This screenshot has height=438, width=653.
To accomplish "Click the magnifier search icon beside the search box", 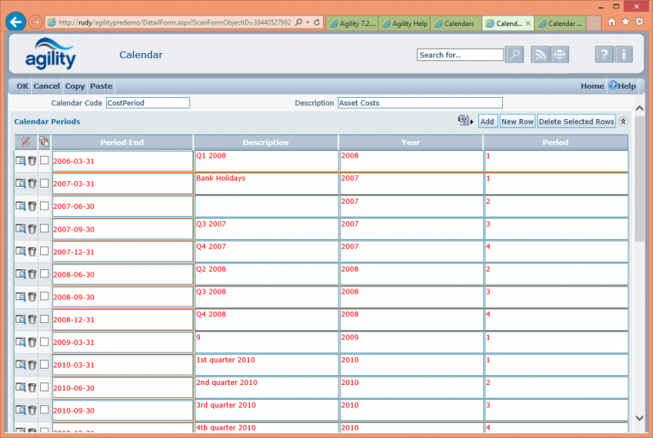I will [514, 55].
